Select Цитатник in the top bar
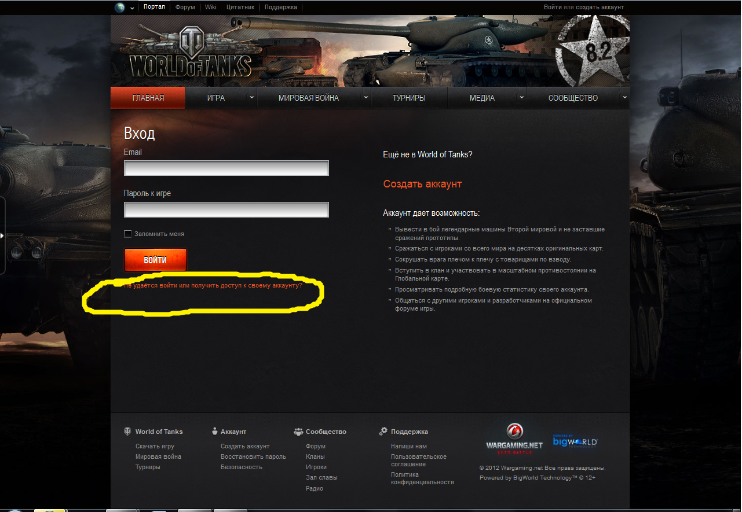The height and width of the screenshot is (512, 742). click(240, 7)
